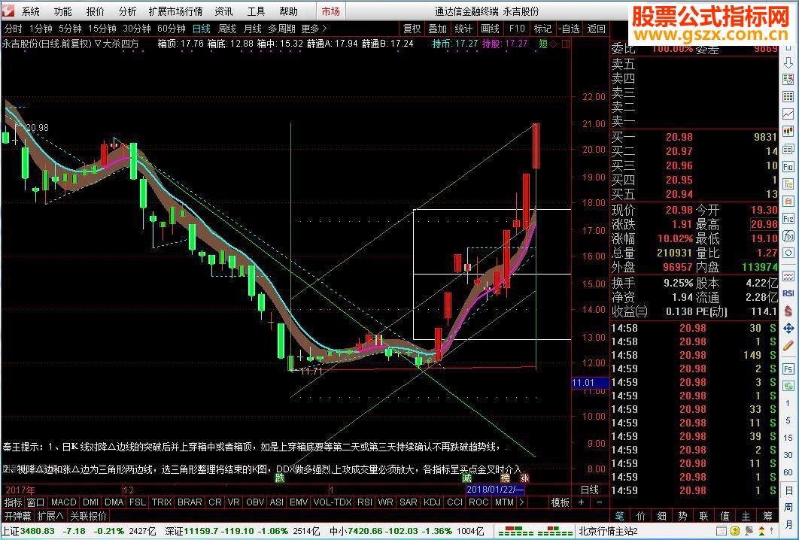Viewport: 799px width, 540px height.
Task: Select 月 monthly period in sidebar
Action: click(x=788, y=524)
